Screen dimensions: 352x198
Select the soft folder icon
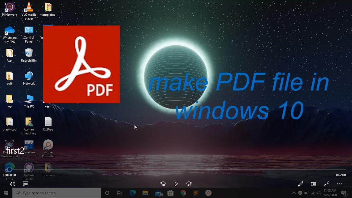[x=10, y=78]
